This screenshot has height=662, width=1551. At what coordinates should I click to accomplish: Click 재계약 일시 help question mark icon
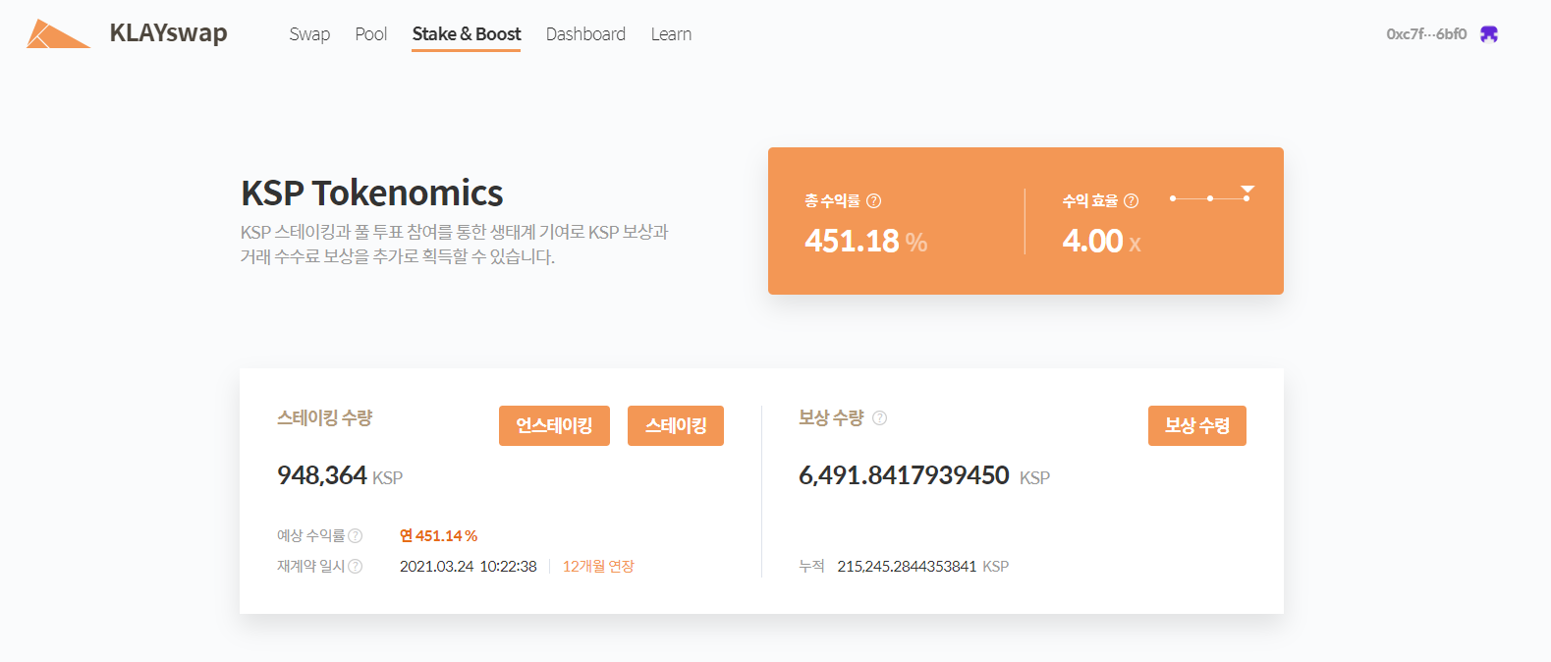click(356, 566)
